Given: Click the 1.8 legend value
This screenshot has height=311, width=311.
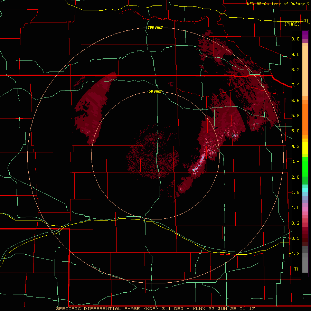Looking at the screenshot, I should (295, 192).
